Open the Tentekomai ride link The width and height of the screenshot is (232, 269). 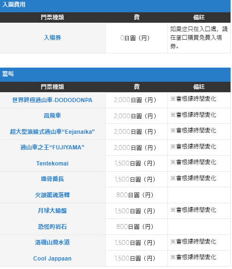pyautogui.click(x=52, y=163)
